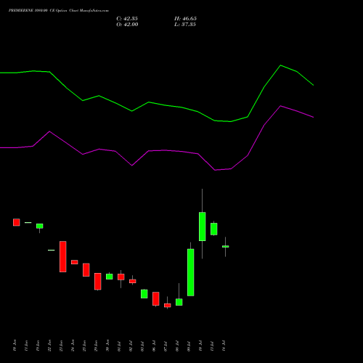Select the green candle for 10 Jul
The image size is (363, 363).
tap(203, 227)
